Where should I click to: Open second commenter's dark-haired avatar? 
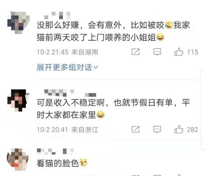click(x=19, y=100)
